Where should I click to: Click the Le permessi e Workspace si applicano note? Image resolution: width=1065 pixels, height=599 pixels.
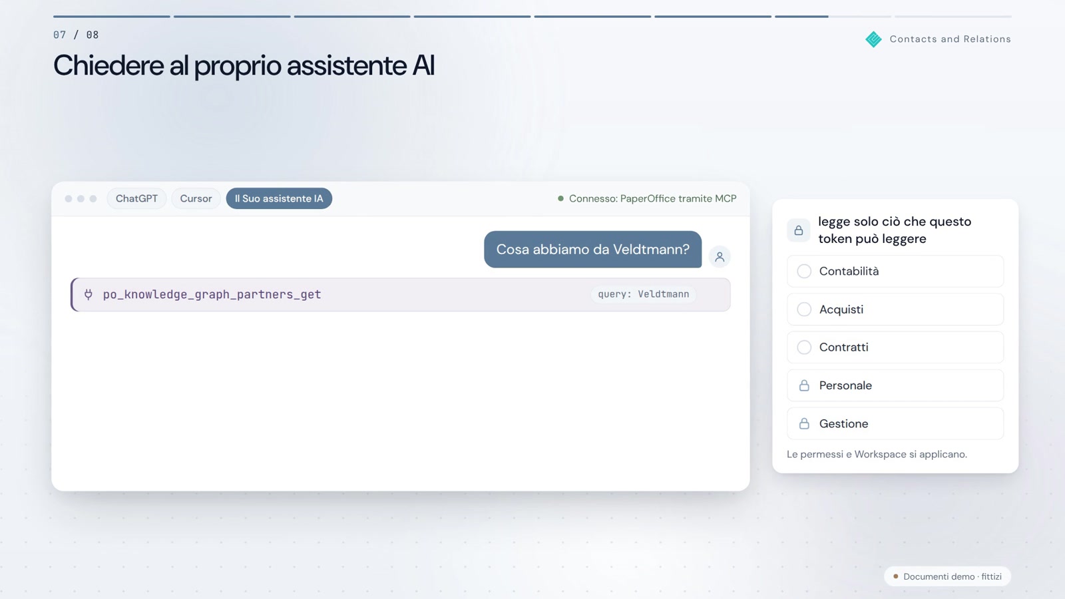coord(877,454)
